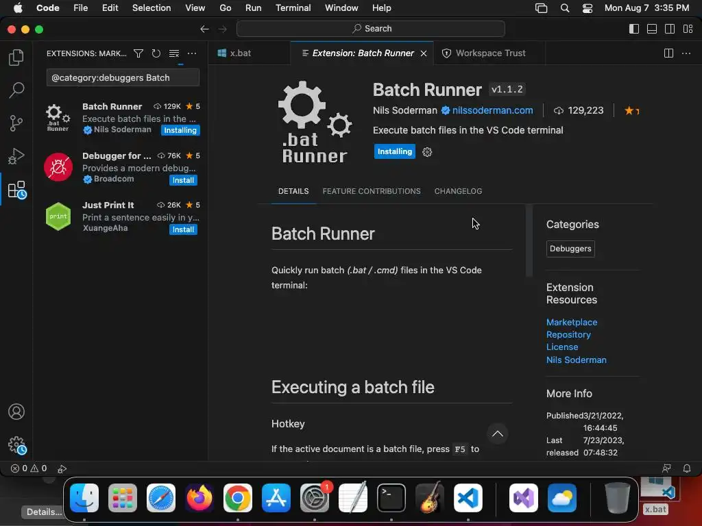This screenshot has height=526, width=702.
Task: Clear extensions search results icon
Action: [x=174, y=53]
